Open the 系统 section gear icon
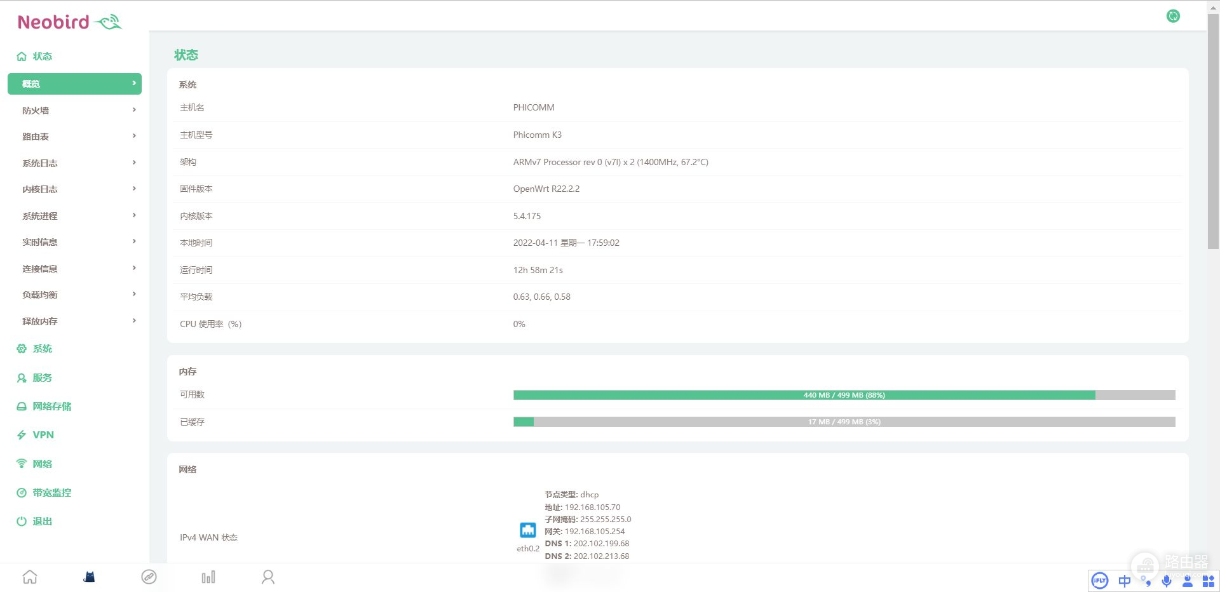Viewport: 1220px width, 592px height. tap(22, 349)
